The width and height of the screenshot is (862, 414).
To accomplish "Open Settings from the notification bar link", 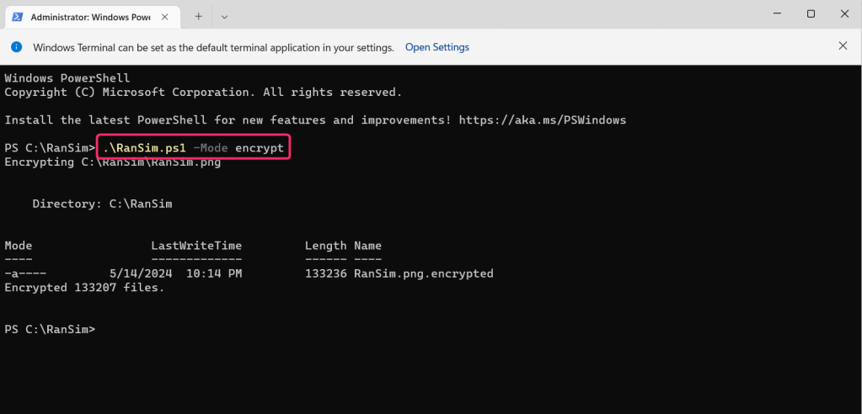I will click(436, 47).
